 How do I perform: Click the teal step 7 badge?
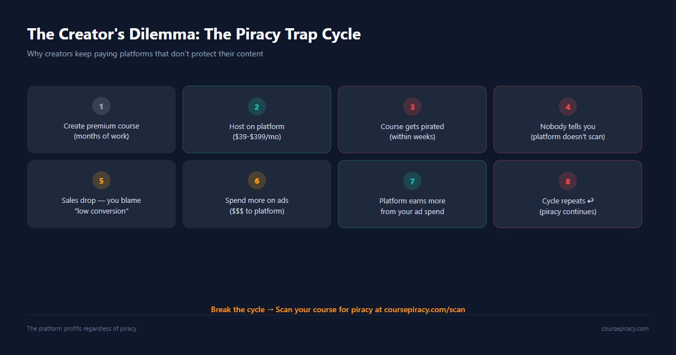point(412,181)
